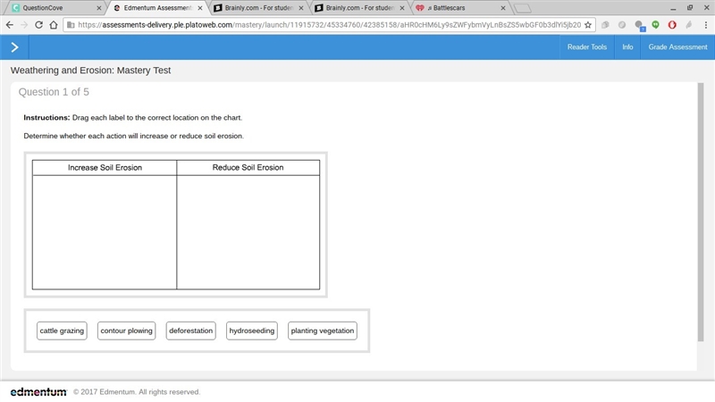Viewport: 715px width, 402px height.
Task: Select the hydroseeding label
Action: [x=252, y=331]
